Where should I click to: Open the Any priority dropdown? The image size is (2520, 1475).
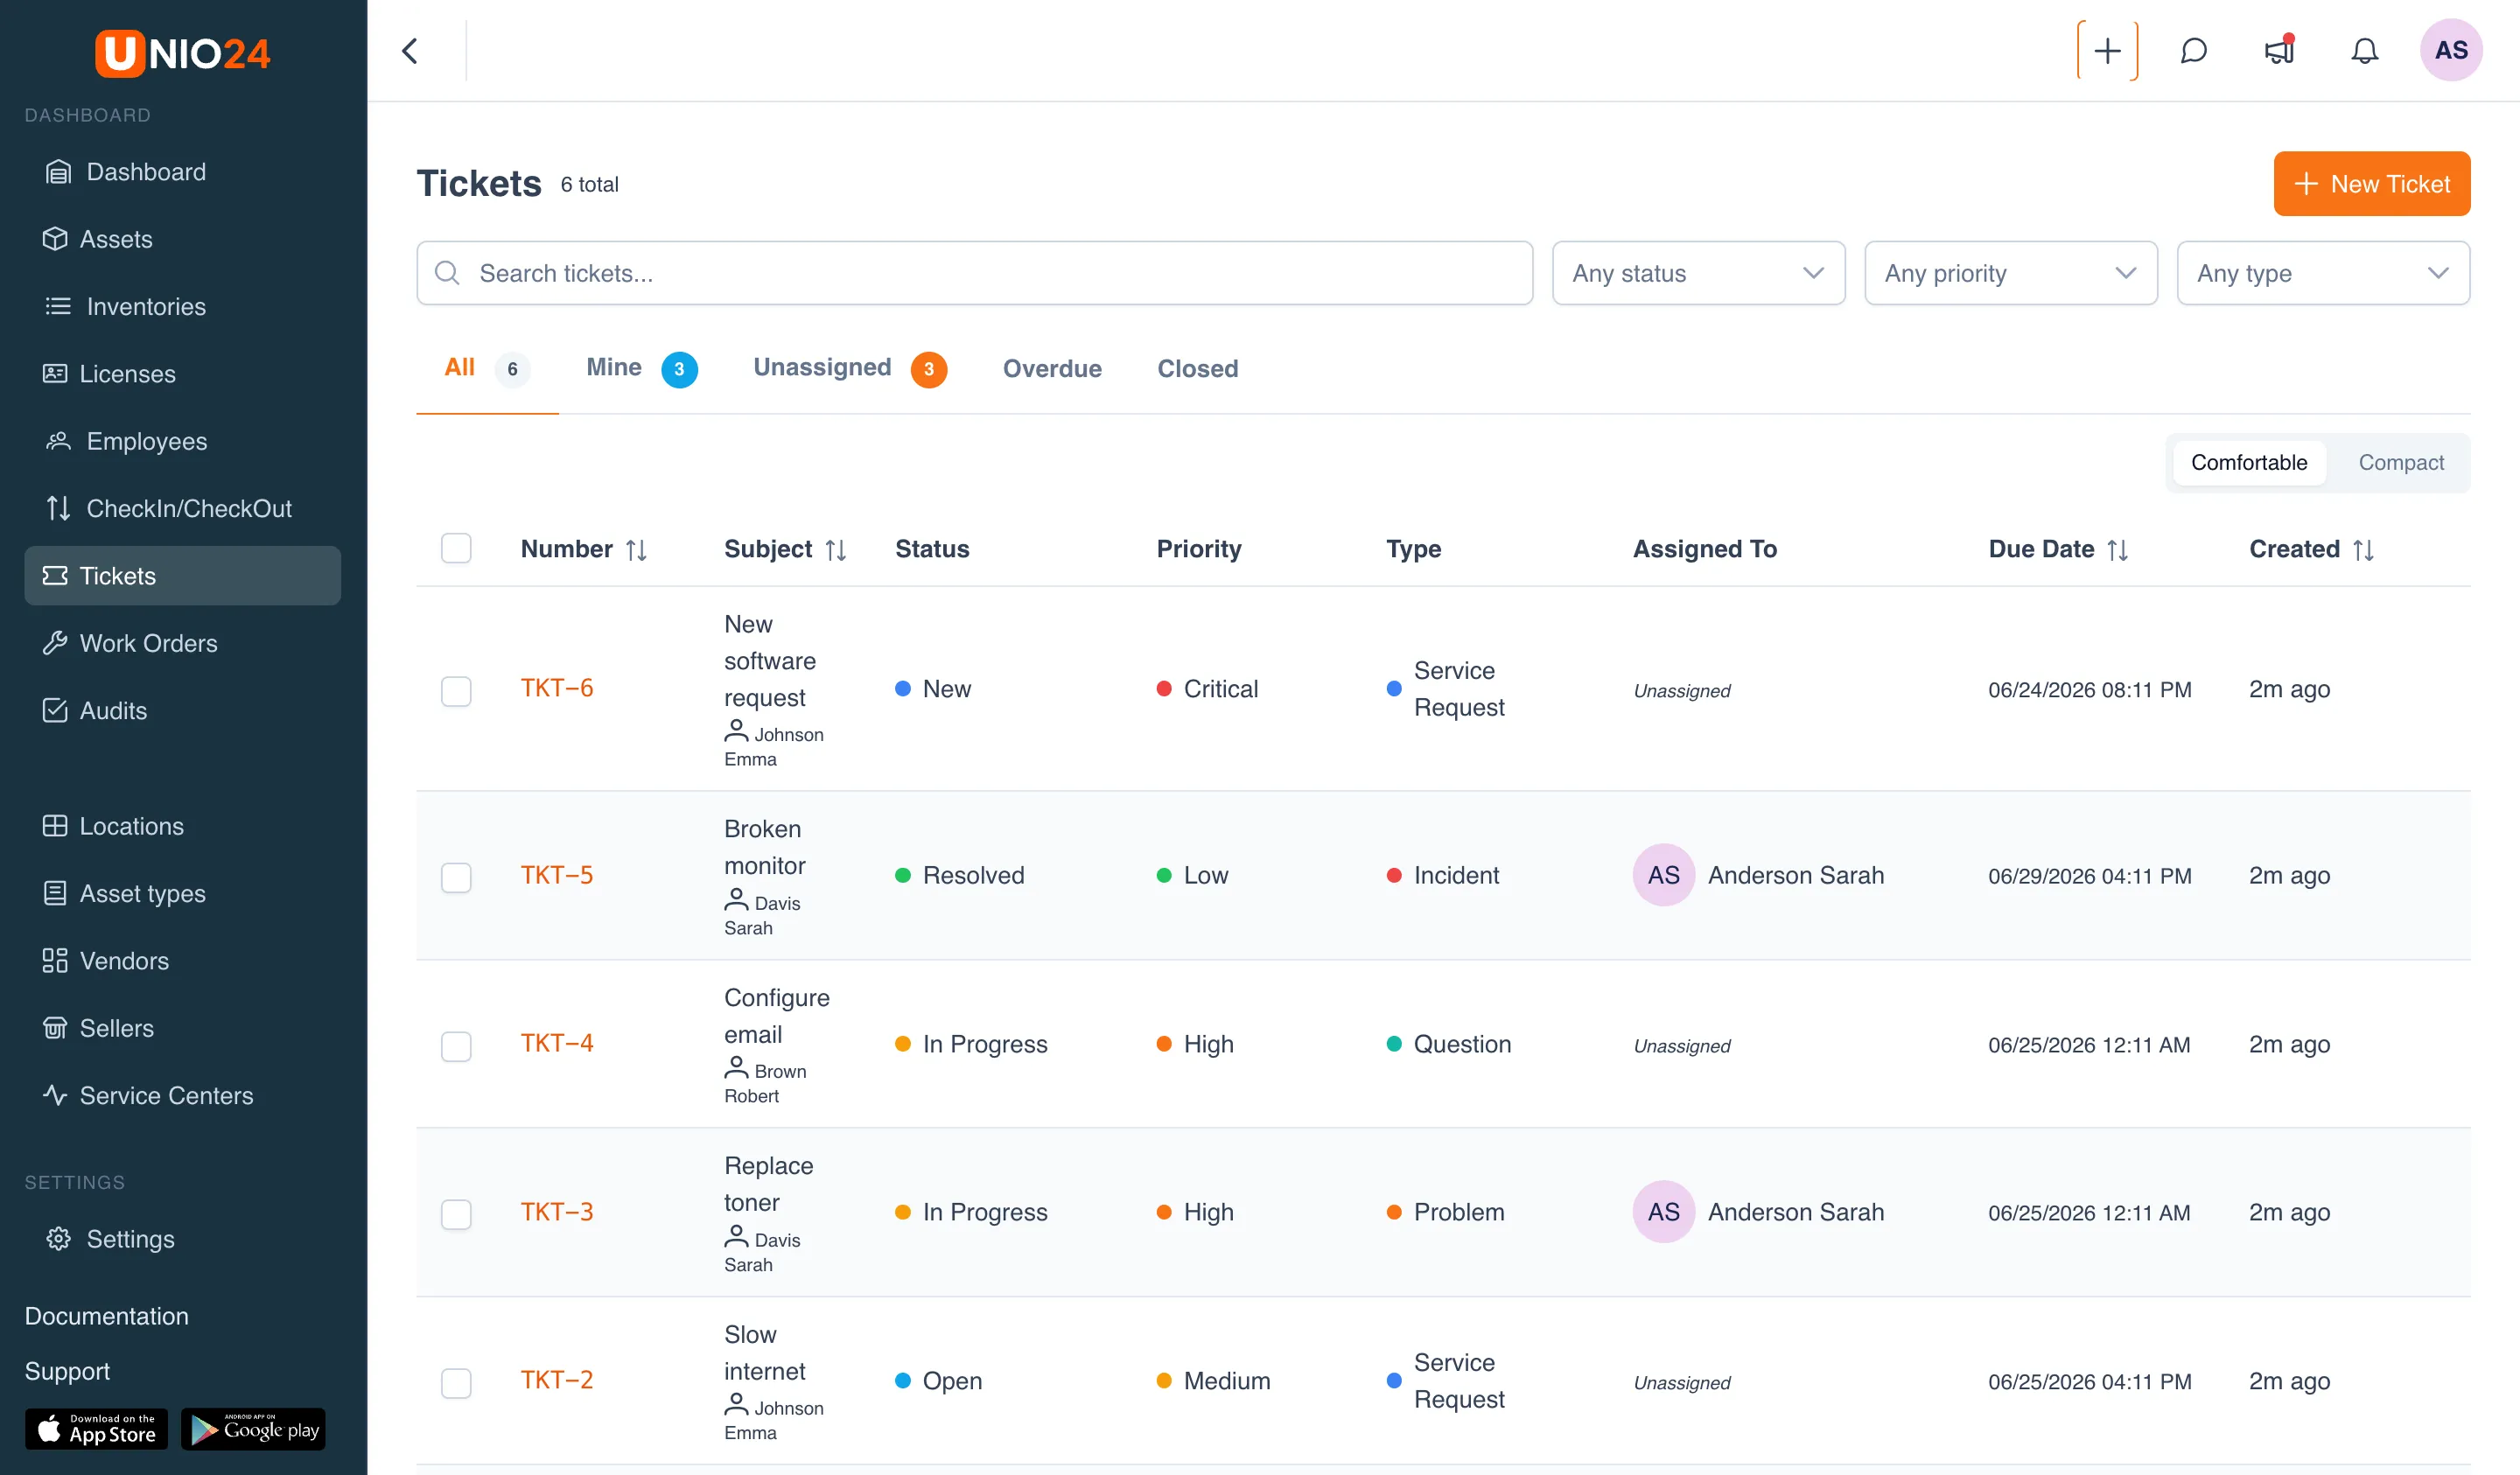(x=2010, y=273)
